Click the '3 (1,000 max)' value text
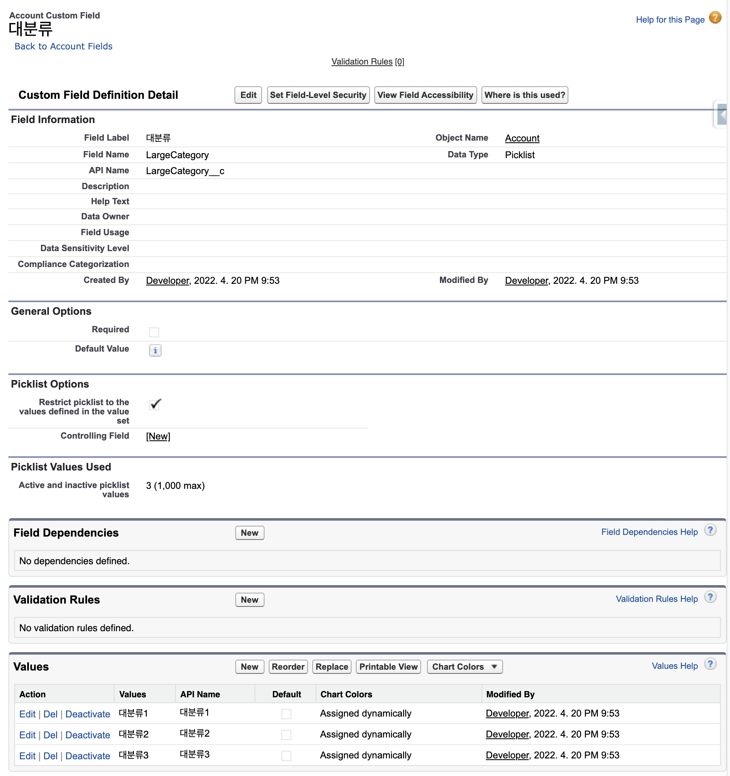This screenshot has width=730, height=776. [175, 486]
